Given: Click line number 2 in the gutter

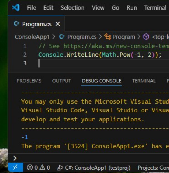Looking at the screenshot, I should point(25,55).
